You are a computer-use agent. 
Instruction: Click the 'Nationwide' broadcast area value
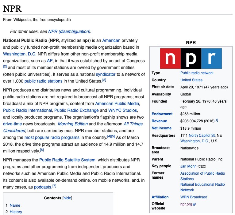tap(189, 148)
